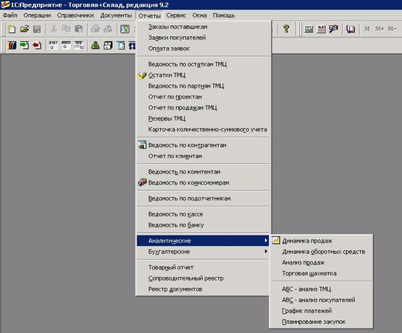Click the open book syntax helper icon
This screenshot has height=333, width=402.
click(x=350, y=30)
